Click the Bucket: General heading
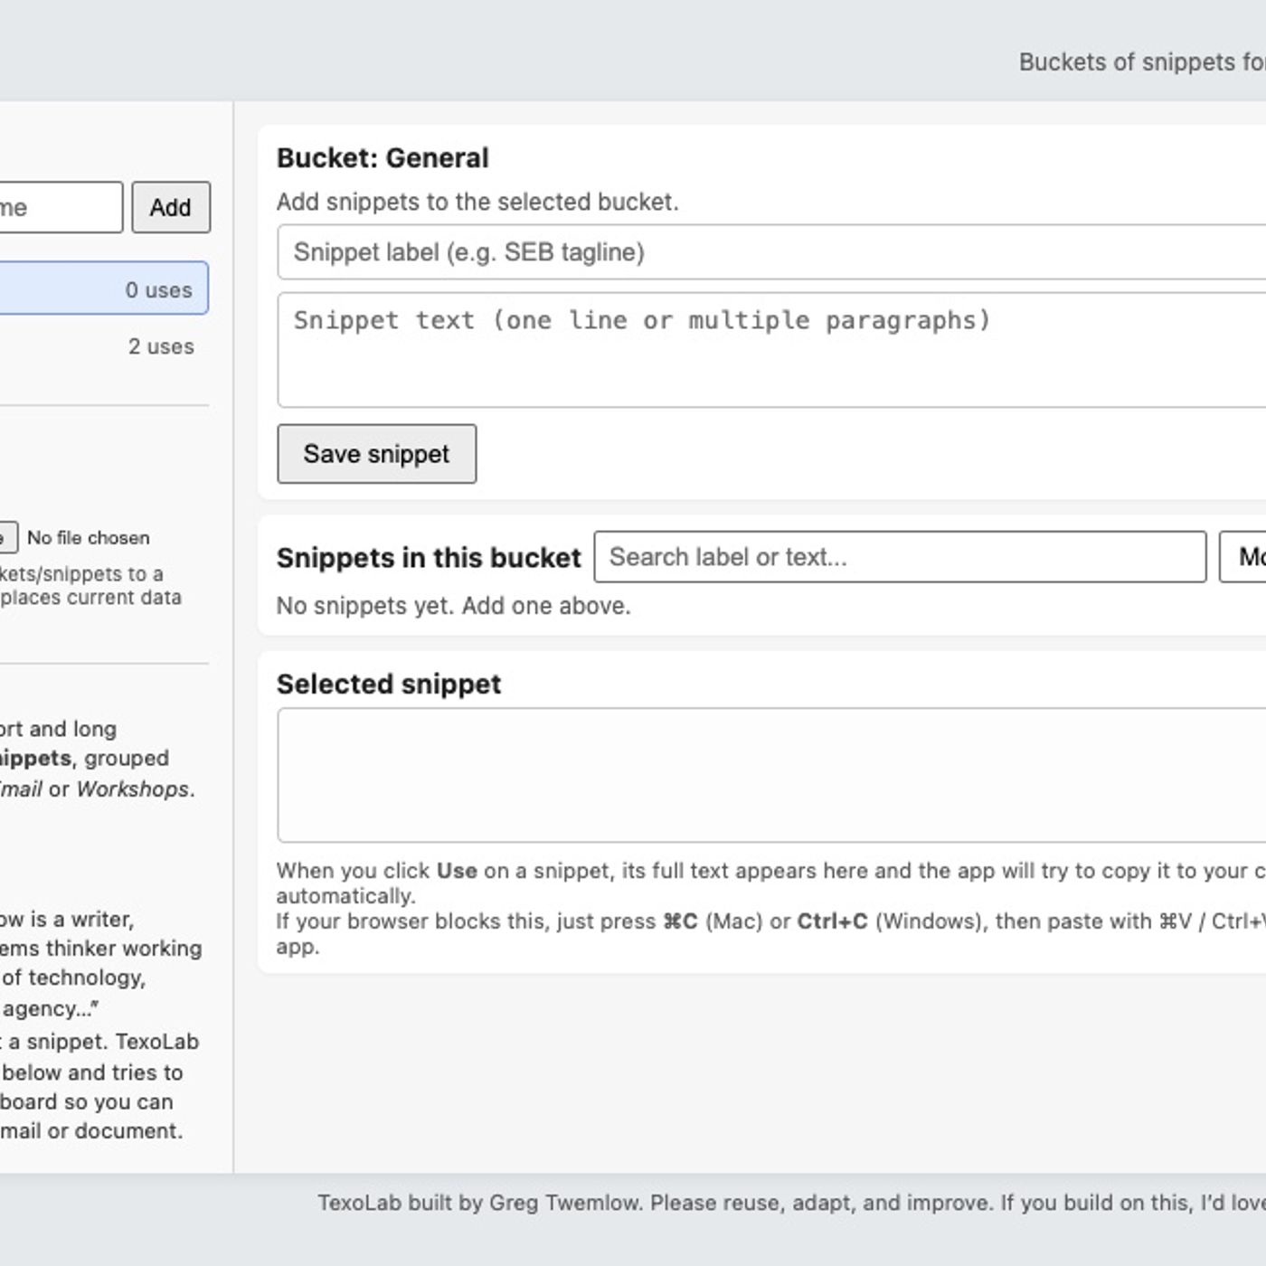1266x1266 pixels. click(383, 158)
